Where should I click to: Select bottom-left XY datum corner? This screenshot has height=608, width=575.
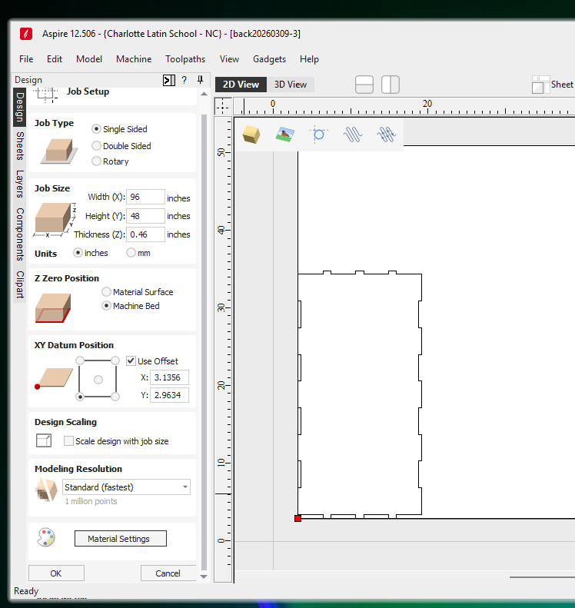pyautogui.click(x=80, y=397)
